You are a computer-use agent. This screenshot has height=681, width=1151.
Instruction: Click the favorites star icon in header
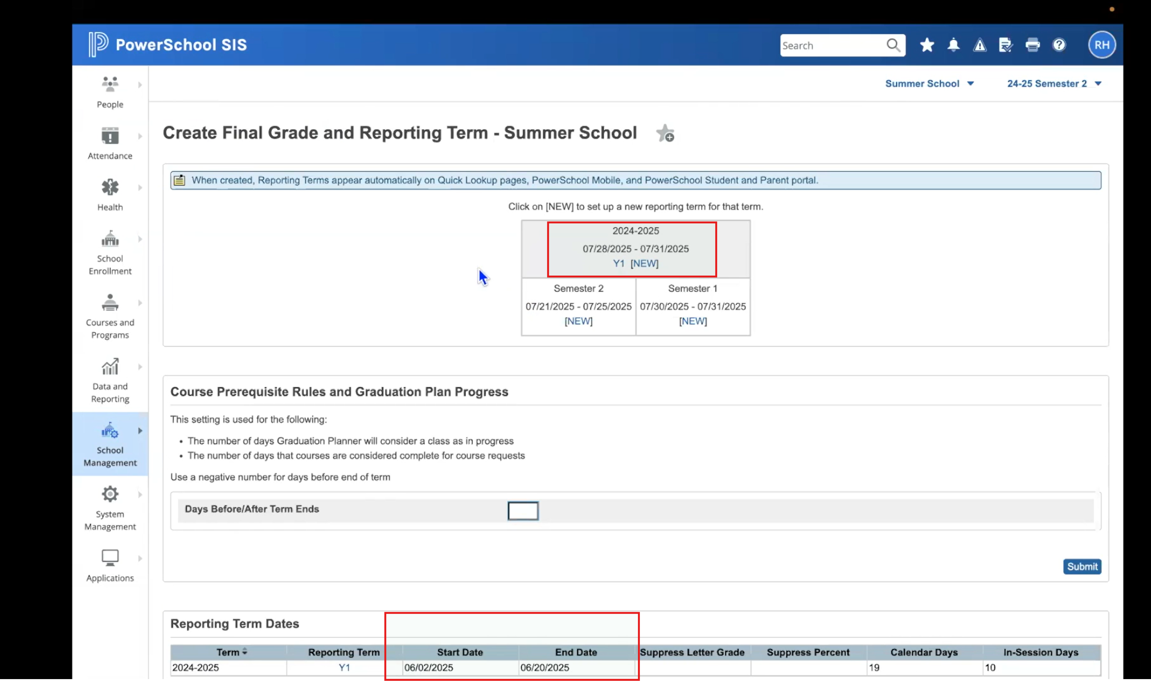[x=926, y=45]
